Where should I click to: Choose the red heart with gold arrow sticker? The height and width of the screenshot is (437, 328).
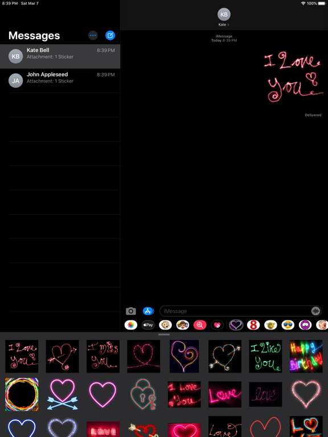[x=143, y=430]
